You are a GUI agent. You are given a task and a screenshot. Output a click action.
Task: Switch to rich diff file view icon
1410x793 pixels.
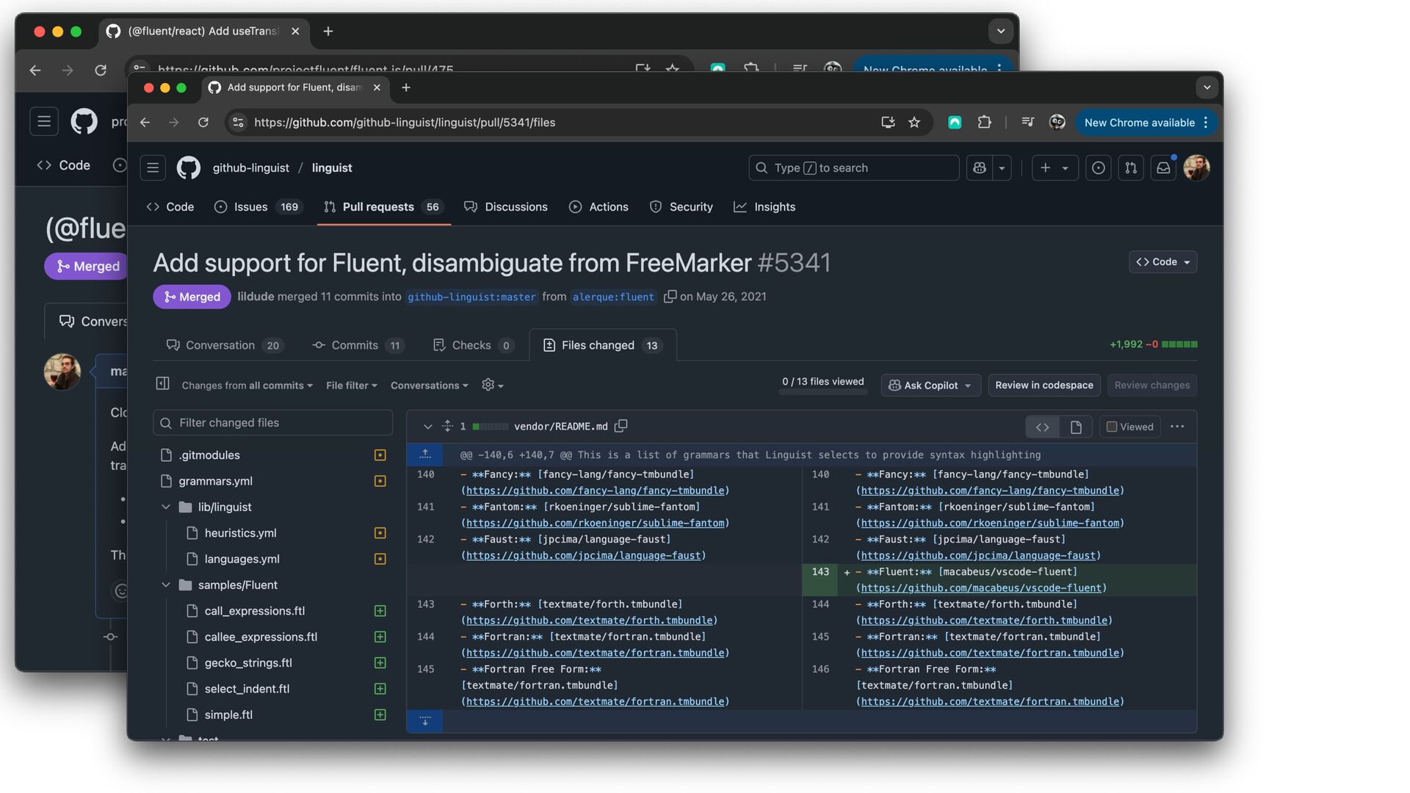1076,427
